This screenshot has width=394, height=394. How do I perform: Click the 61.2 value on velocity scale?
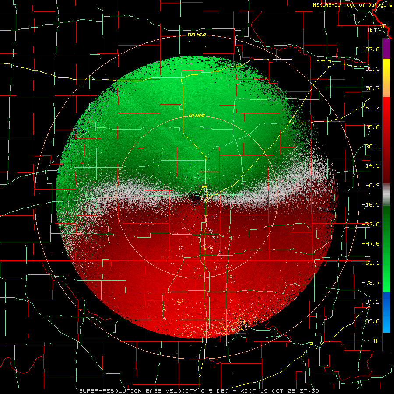373,108
